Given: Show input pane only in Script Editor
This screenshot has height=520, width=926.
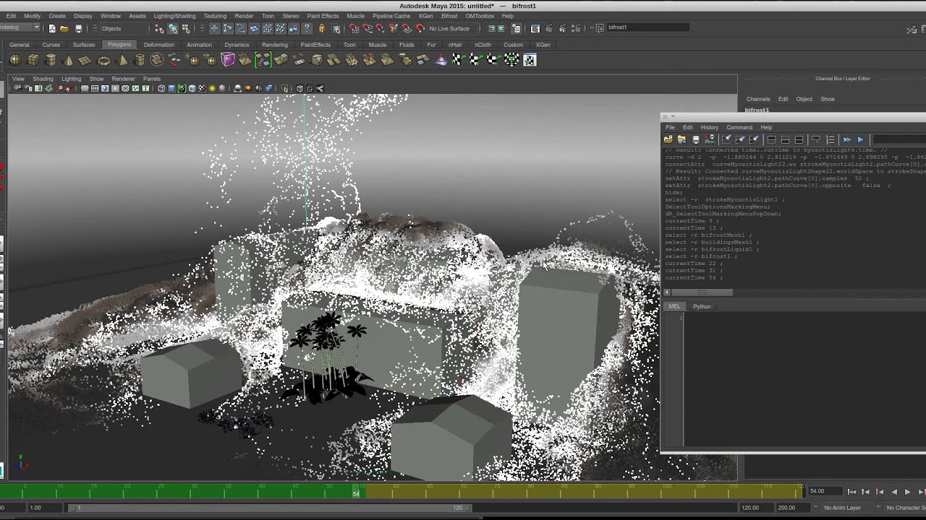Looking at the screenshot, I should pos(785,139).
